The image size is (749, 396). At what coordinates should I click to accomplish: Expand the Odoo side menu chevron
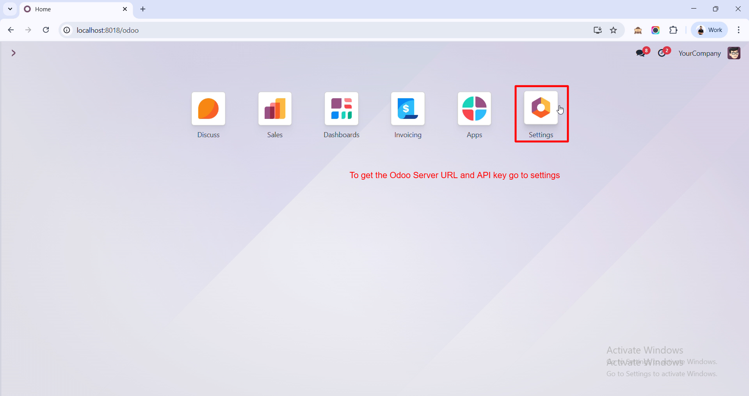point(14,53)
